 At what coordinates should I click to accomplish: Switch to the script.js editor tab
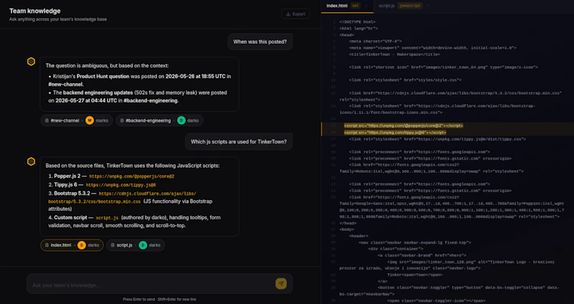point(403,6)
